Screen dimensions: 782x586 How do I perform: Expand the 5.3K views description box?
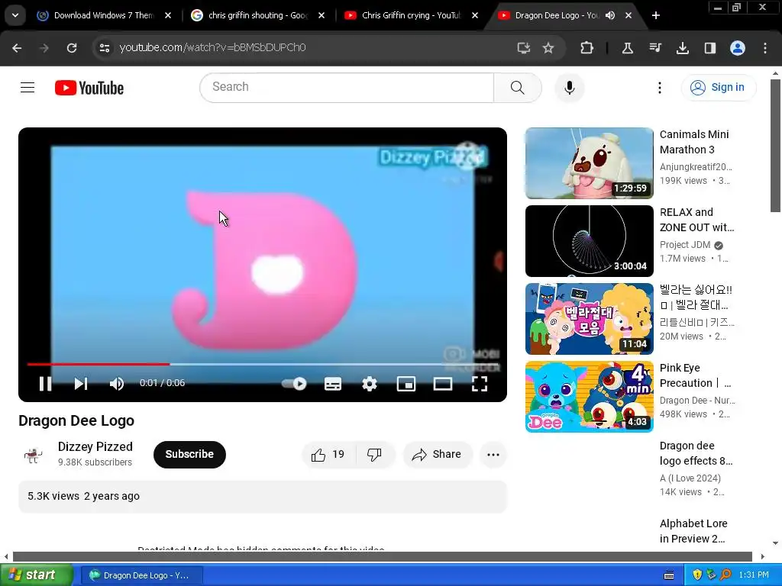tap(263, 496)
